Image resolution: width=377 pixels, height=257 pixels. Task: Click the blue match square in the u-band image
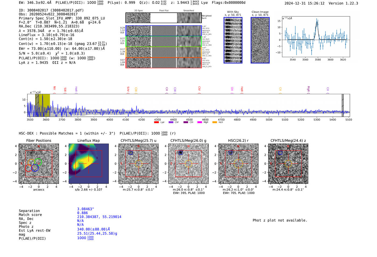(131, 153)
